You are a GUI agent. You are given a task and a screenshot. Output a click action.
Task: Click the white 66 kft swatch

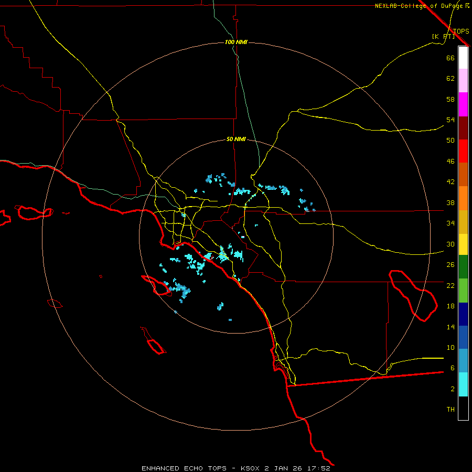point(463,58)
